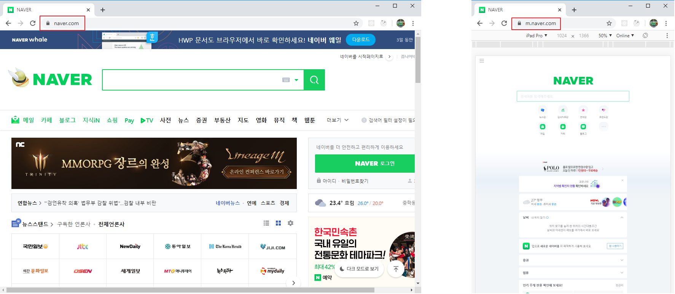Click the green search magnifier button on desktop Naver
675x294 pixels.
(314, 80)
